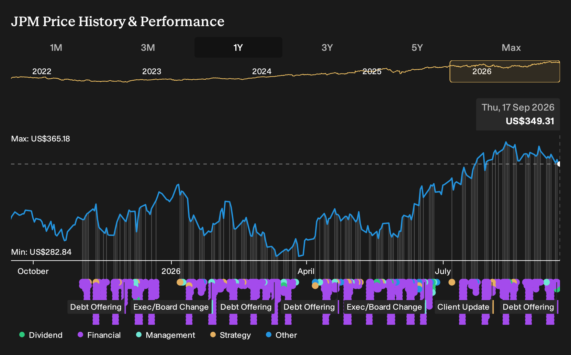Click the lone Strategy dot right of the July label

click(452, 282)
